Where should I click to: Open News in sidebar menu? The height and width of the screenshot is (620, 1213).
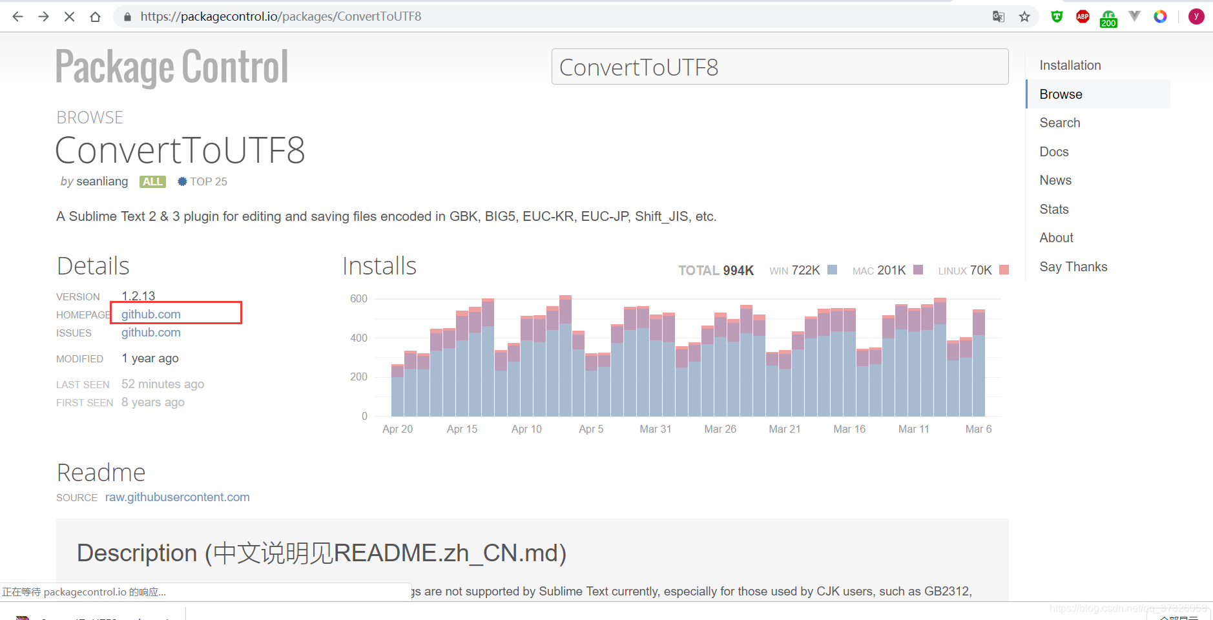(x=1055, y=180)
